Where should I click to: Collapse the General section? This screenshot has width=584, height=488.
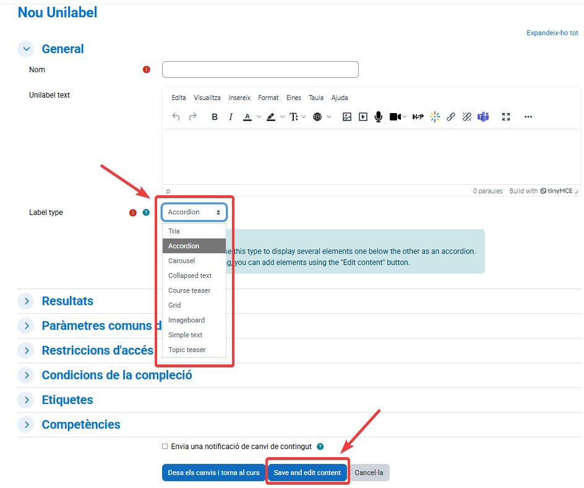(x=27, y=49)
